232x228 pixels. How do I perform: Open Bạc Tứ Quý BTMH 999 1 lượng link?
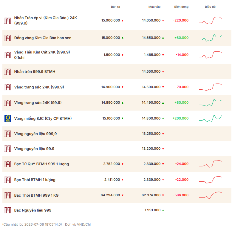click(41, 164)
